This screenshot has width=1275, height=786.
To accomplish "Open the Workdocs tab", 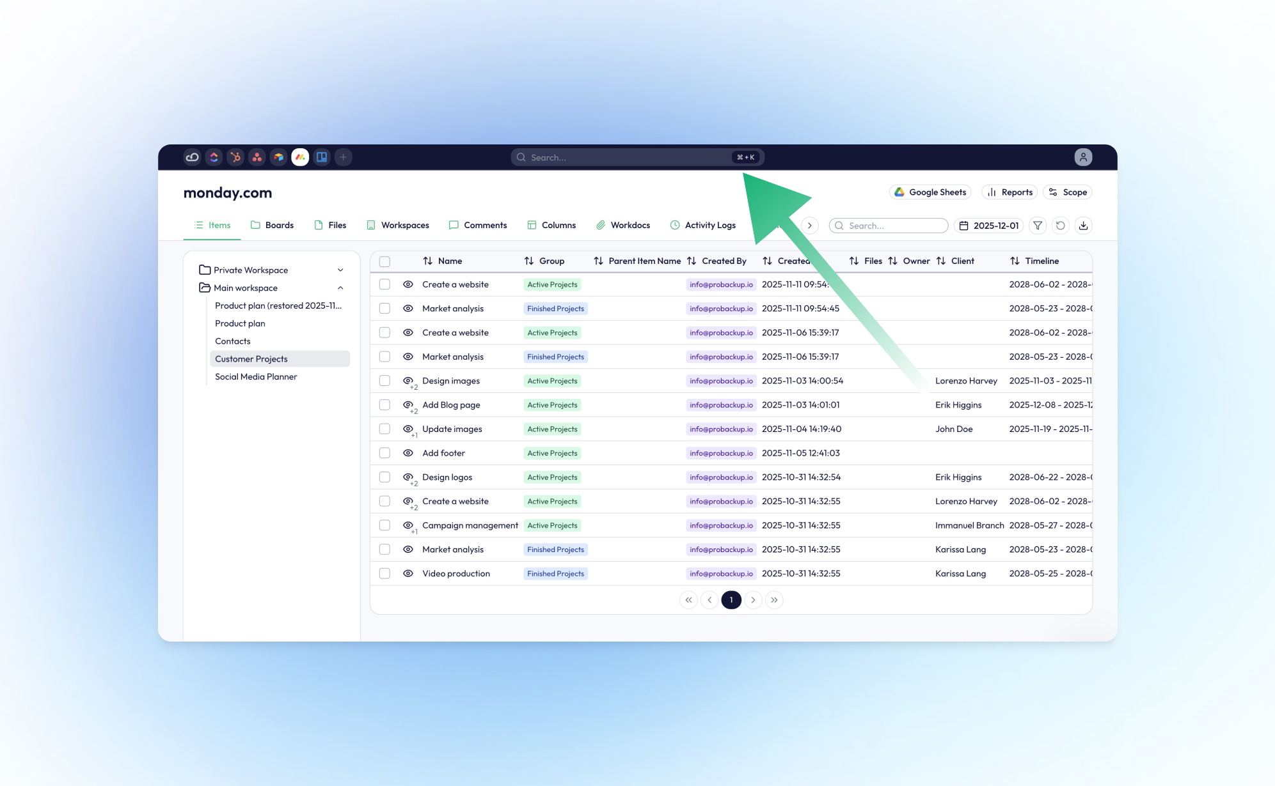I will click(x=623, y=225).
